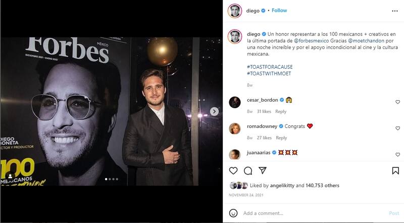This screenshot has width=404, height=223.
Task: Click diego's profile avatar in header
Action: coord(234,10)
